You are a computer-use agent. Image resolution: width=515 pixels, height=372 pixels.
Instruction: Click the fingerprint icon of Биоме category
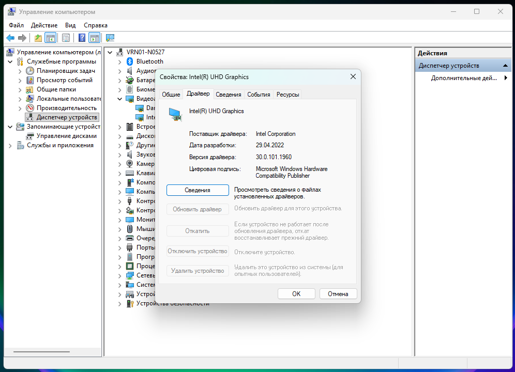[x=130, y=89]
